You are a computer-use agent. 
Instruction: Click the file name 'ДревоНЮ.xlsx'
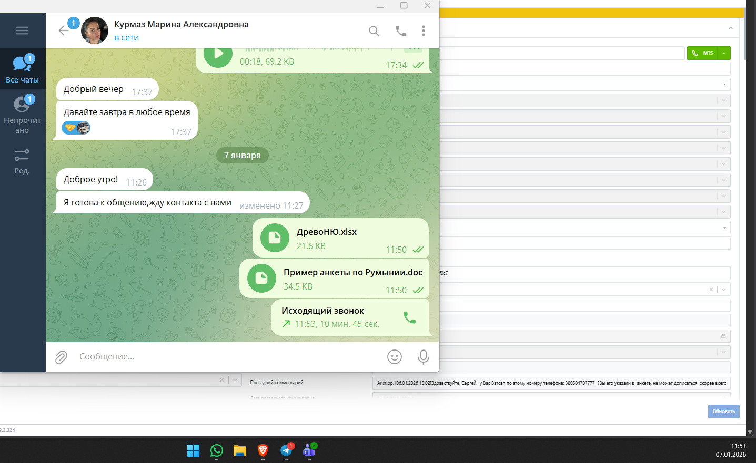(327, 232)
